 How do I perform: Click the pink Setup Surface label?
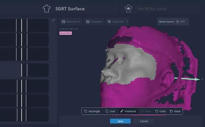coord(66,33)
